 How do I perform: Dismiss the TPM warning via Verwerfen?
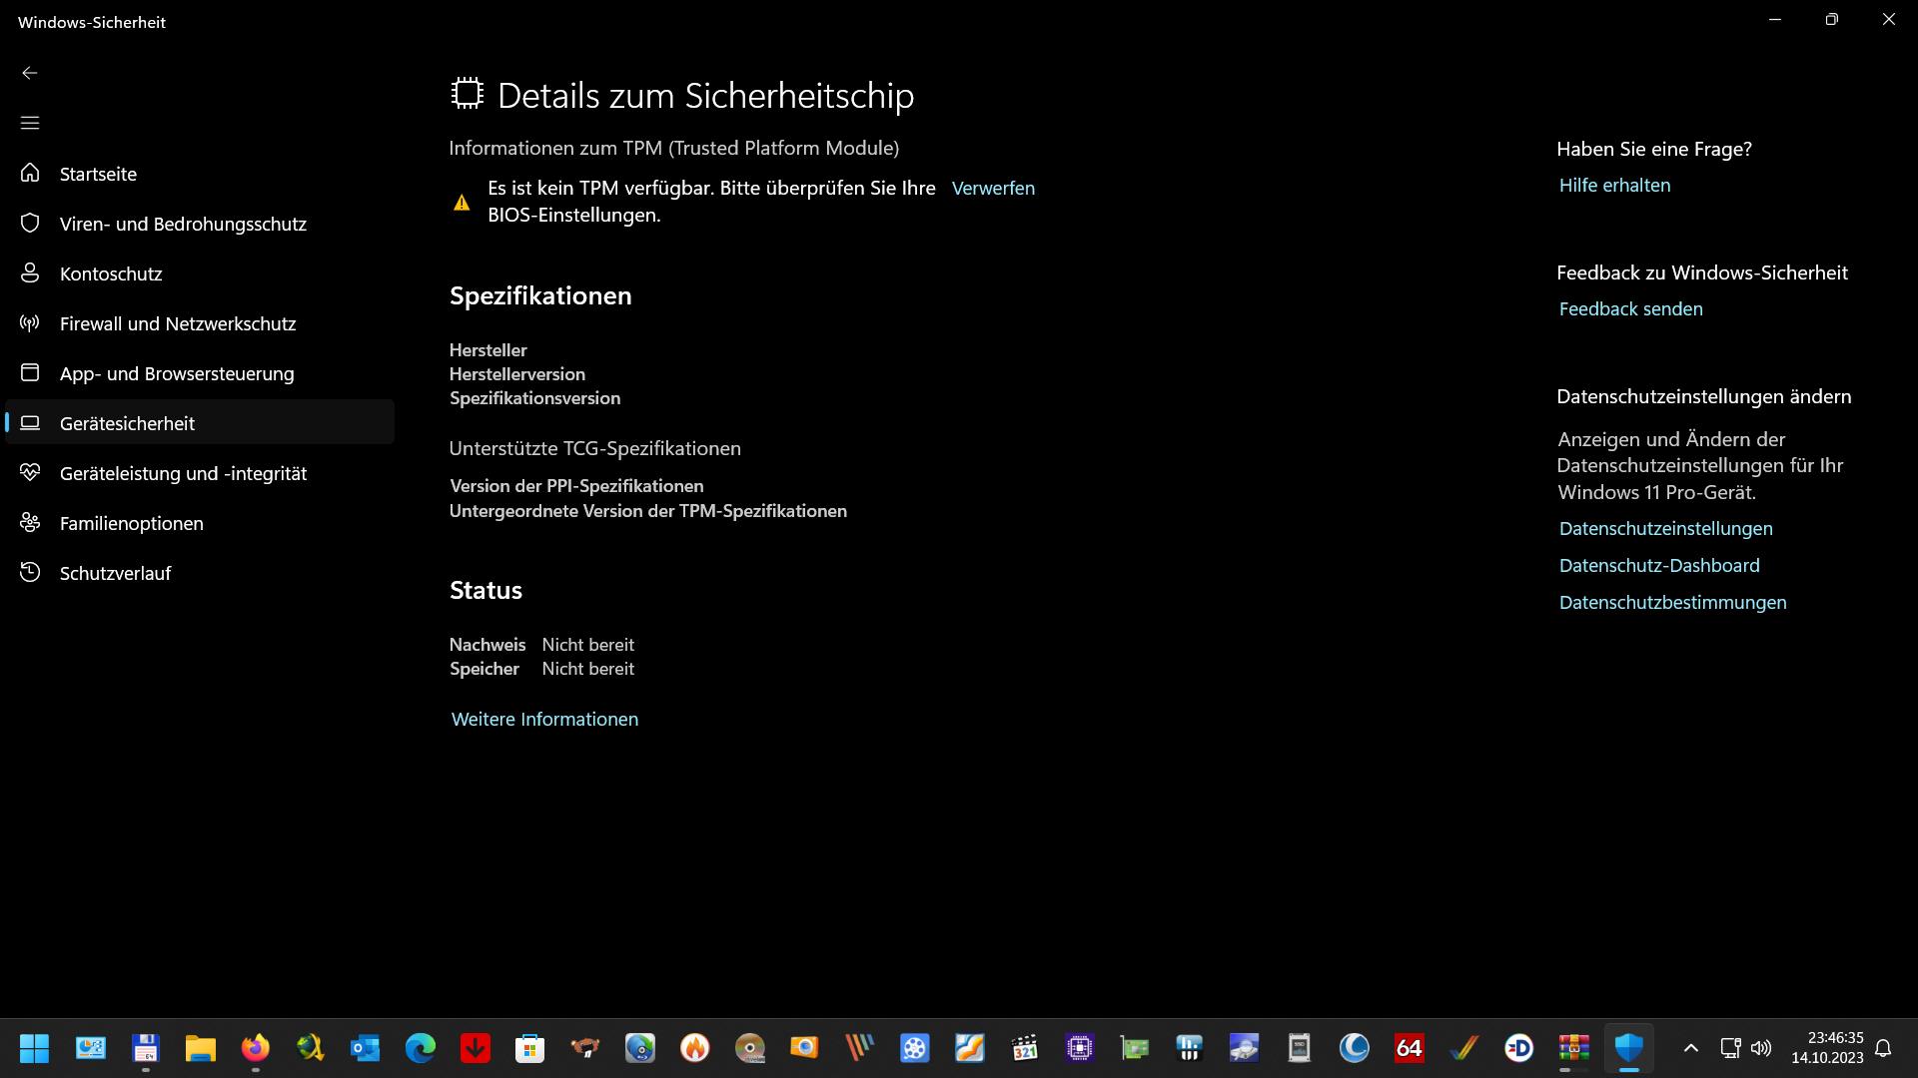pyautogui.click(x=992, y=188)
